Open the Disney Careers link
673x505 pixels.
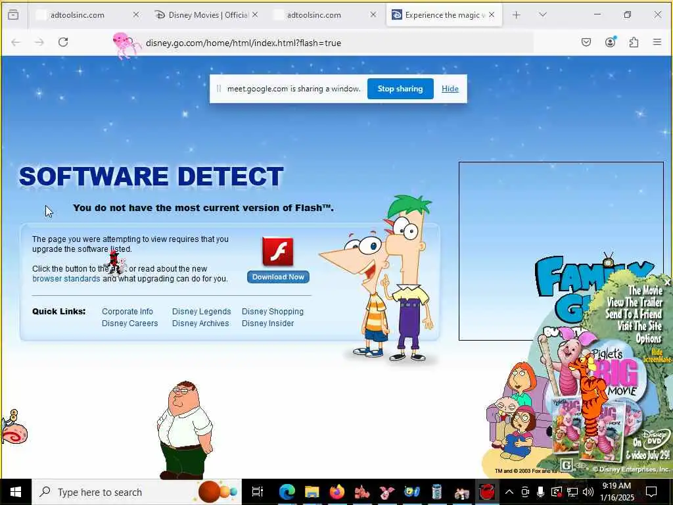pos(130,323)
